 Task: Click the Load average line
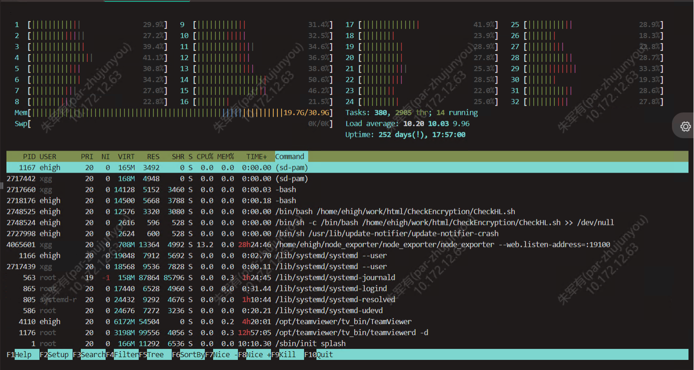click(x=407, y=123)
